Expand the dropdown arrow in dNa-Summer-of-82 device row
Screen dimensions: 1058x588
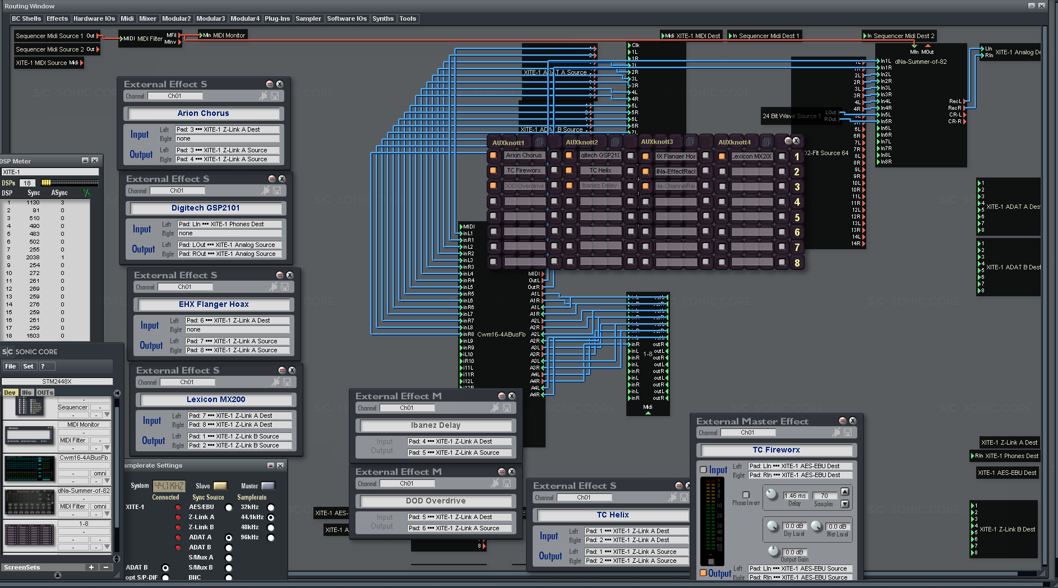tap(107, 514)
